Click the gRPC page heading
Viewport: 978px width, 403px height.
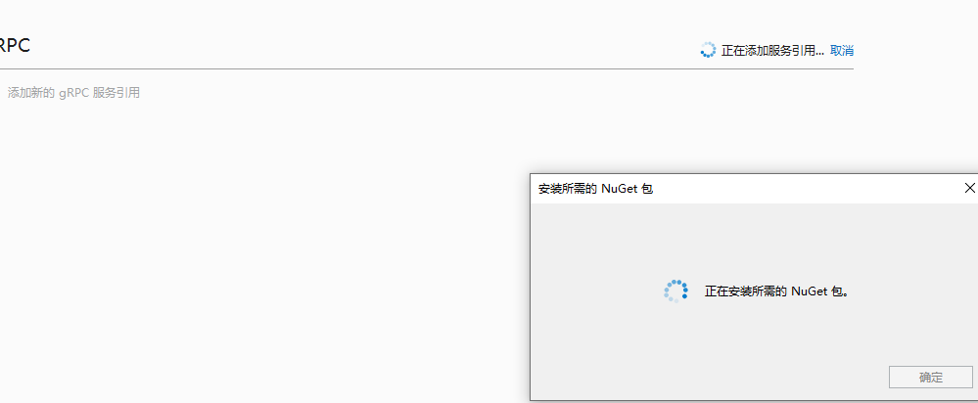click(x=15, y=45)
